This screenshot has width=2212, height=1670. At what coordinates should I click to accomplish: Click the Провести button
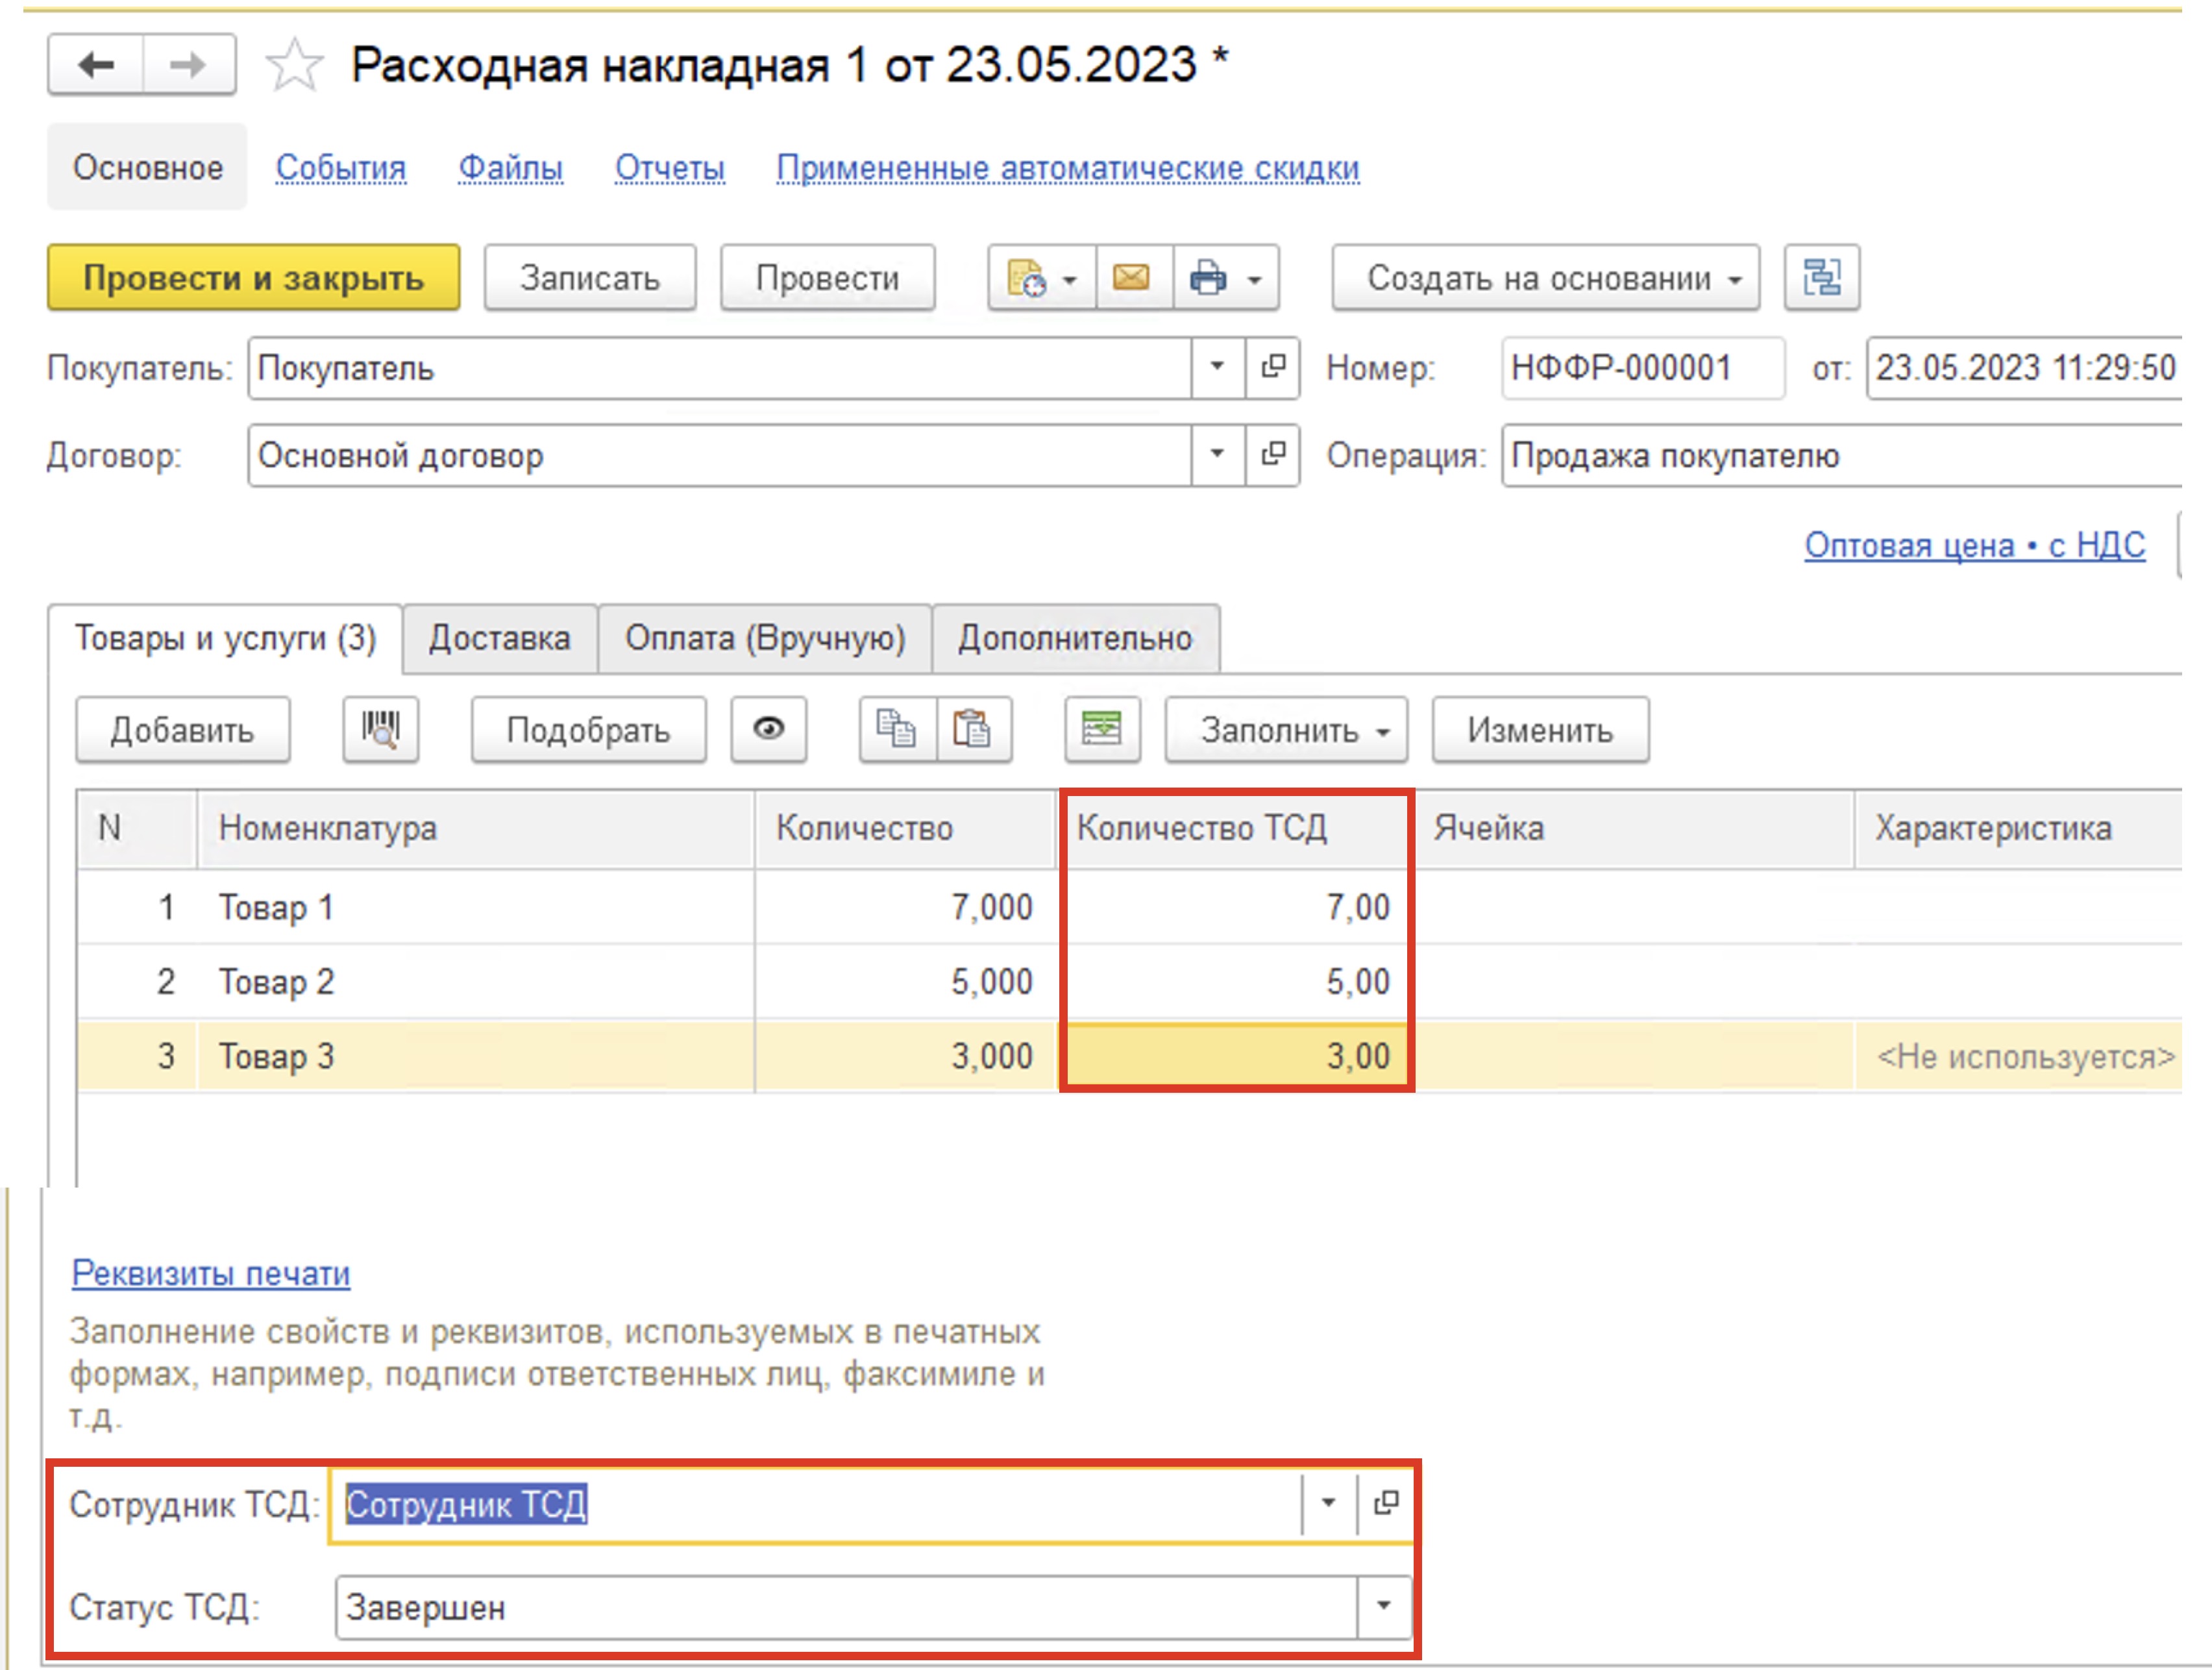pos(828,278)
